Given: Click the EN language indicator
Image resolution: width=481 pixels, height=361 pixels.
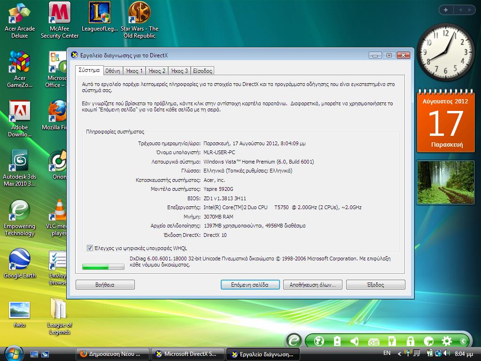Looking at the screenshot, I should (387, 353).
